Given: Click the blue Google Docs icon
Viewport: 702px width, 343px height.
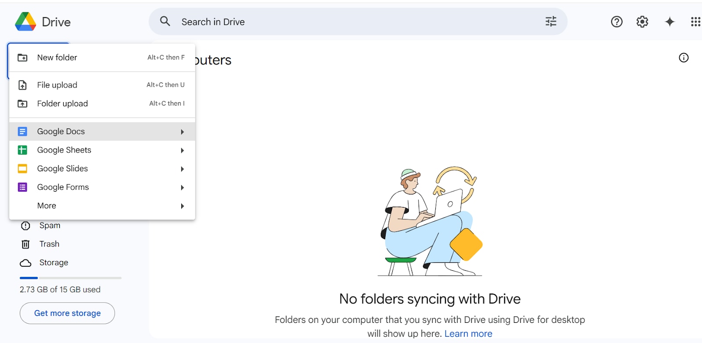Looking at the screenshot, I should coord(22,131).
